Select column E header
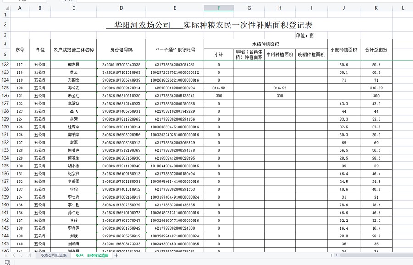 175,8
